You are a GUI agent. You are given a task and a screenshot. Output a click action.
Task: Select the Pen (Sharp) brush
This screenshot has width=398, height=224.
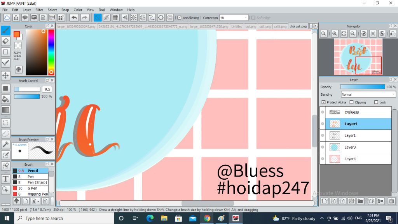click(30, 182)
